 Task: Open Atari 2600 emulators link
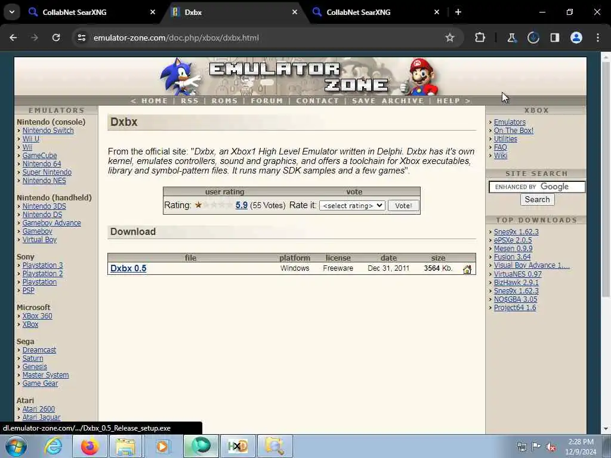39,409
